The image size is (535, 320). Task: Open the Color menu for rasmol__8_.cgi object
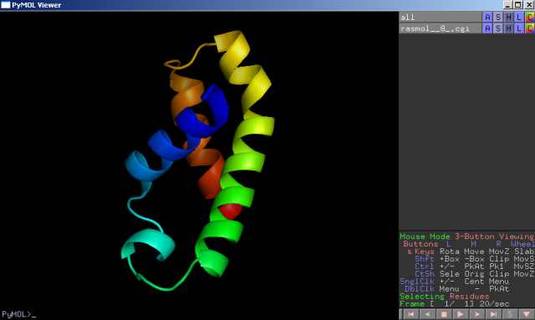[x=529, y=28]
